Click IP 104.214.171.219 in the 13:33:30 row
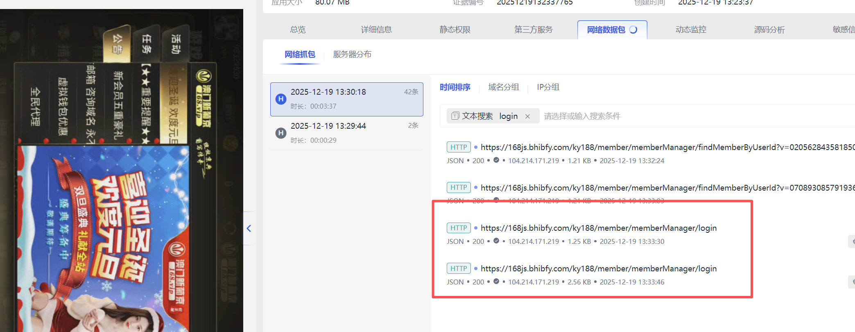 click(534, 241)
